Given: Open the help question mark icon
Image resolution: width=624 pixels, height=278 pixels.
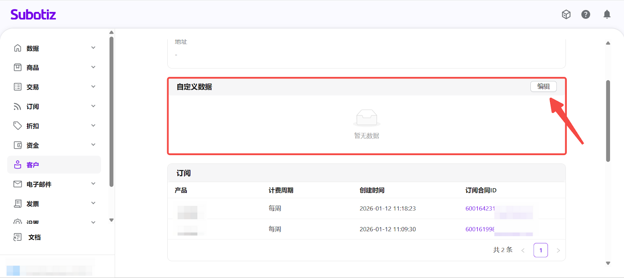Looking at the screenshot, I should (586, 14).
